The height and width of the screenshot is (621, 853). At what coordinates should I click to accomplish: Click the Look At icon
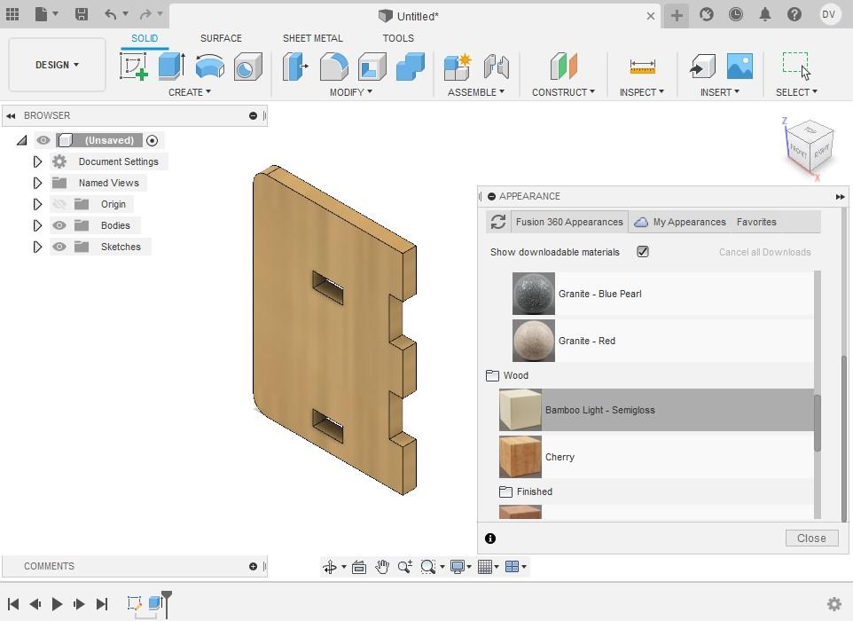(x=359, y=567)
